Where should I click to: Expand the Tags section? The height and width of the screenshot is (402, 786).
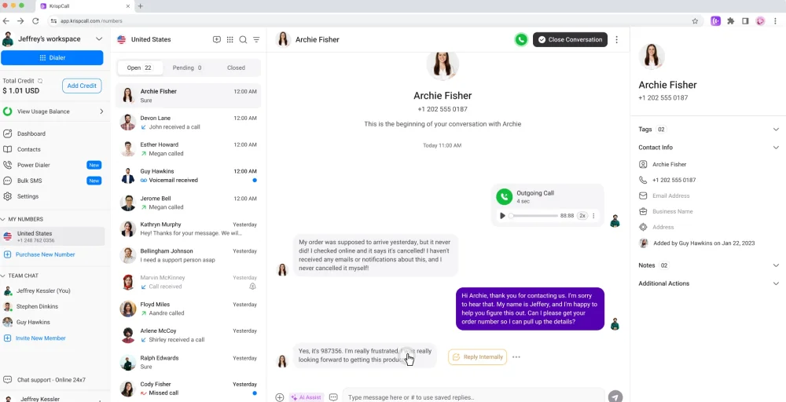tap(776, 130)
